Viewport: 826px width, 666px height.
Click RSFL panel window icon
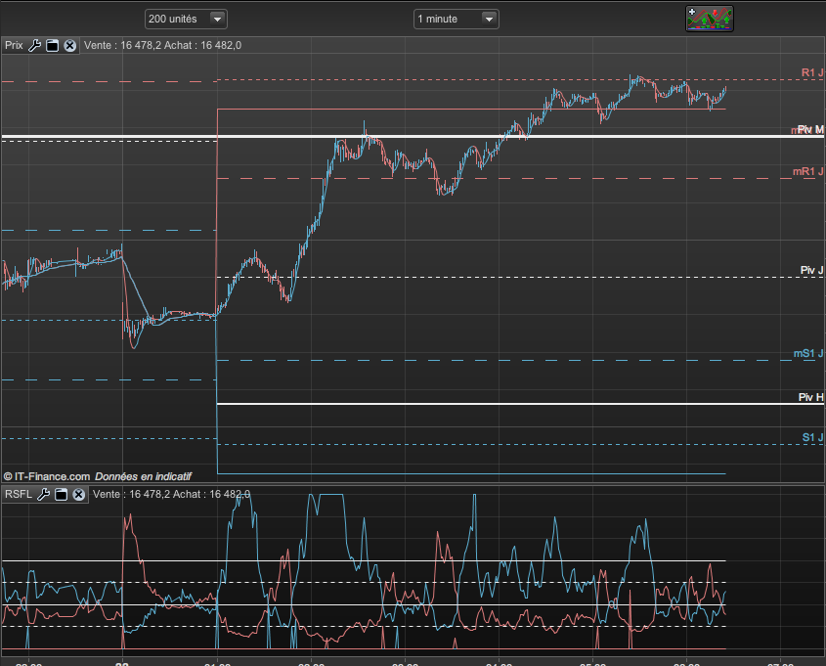pos(62,494)
